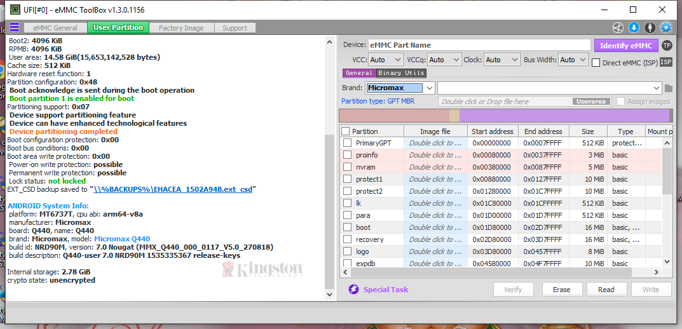Click the Image file cell for recovery
This screenshot has height=329, width=682.
point(435,239)
